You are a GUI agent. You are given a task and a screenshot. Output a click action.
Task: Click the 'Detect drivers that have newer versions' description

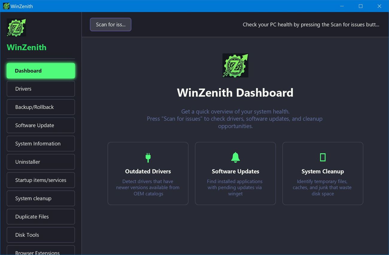(x=148, y=188)
